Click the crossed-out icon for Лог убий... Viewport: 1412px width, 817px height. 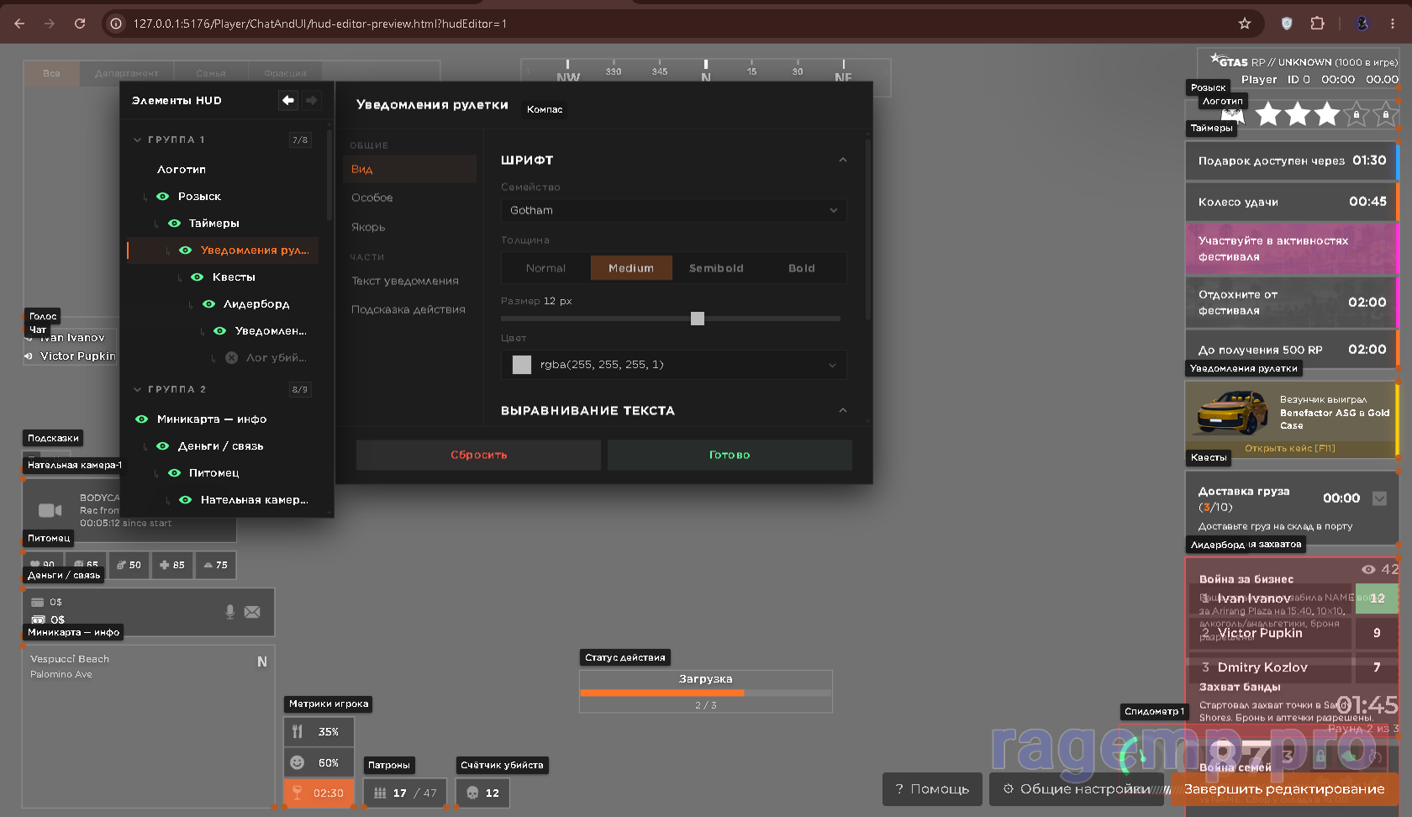tap(231, 357)
